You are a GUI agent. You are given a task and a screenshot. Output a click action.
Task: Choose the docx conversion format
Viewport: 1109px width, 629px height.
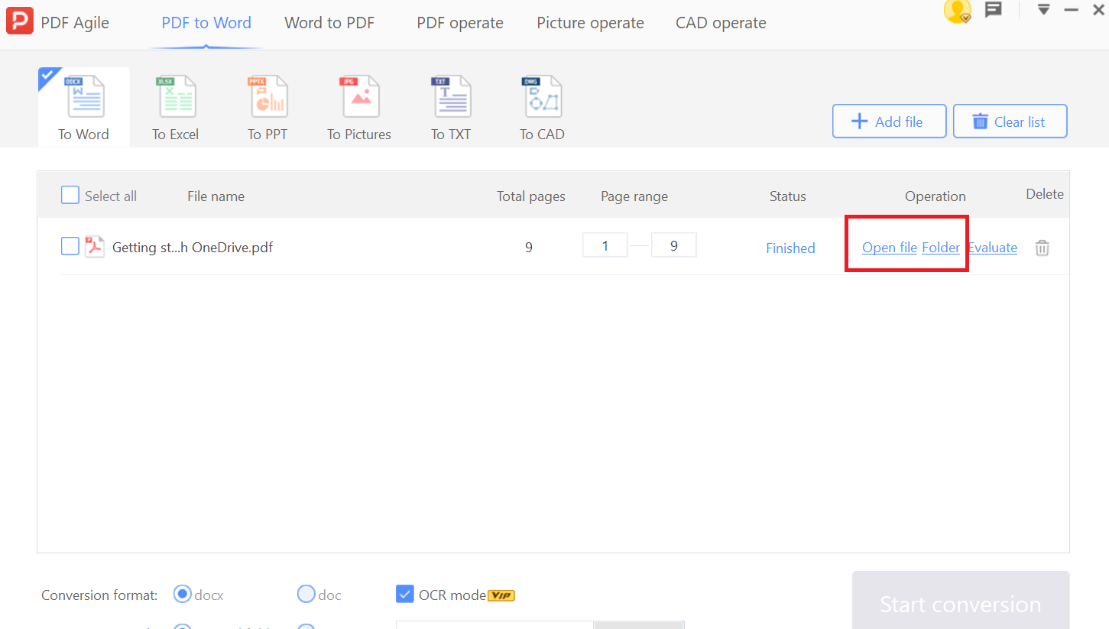(183, 594)
